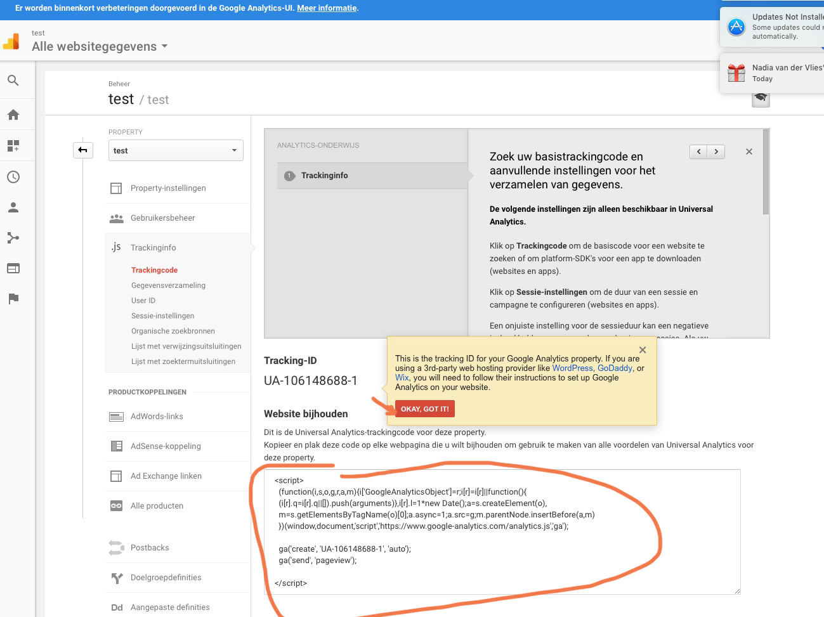824x617 pixels.
Task: Open Acquisition arrows icon in sidebar
Action: [13, 238]
